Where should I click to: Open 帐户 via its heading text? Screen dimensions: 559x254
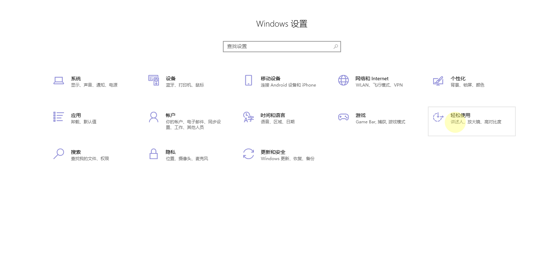pos(171,115)
